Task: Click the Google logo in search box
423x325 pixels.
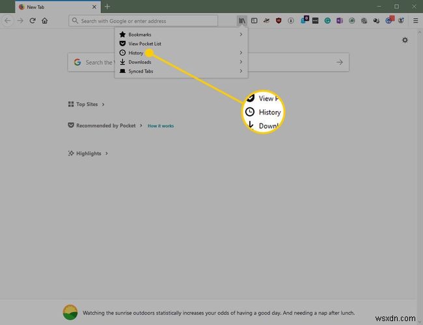Action: tap(77, 62)
